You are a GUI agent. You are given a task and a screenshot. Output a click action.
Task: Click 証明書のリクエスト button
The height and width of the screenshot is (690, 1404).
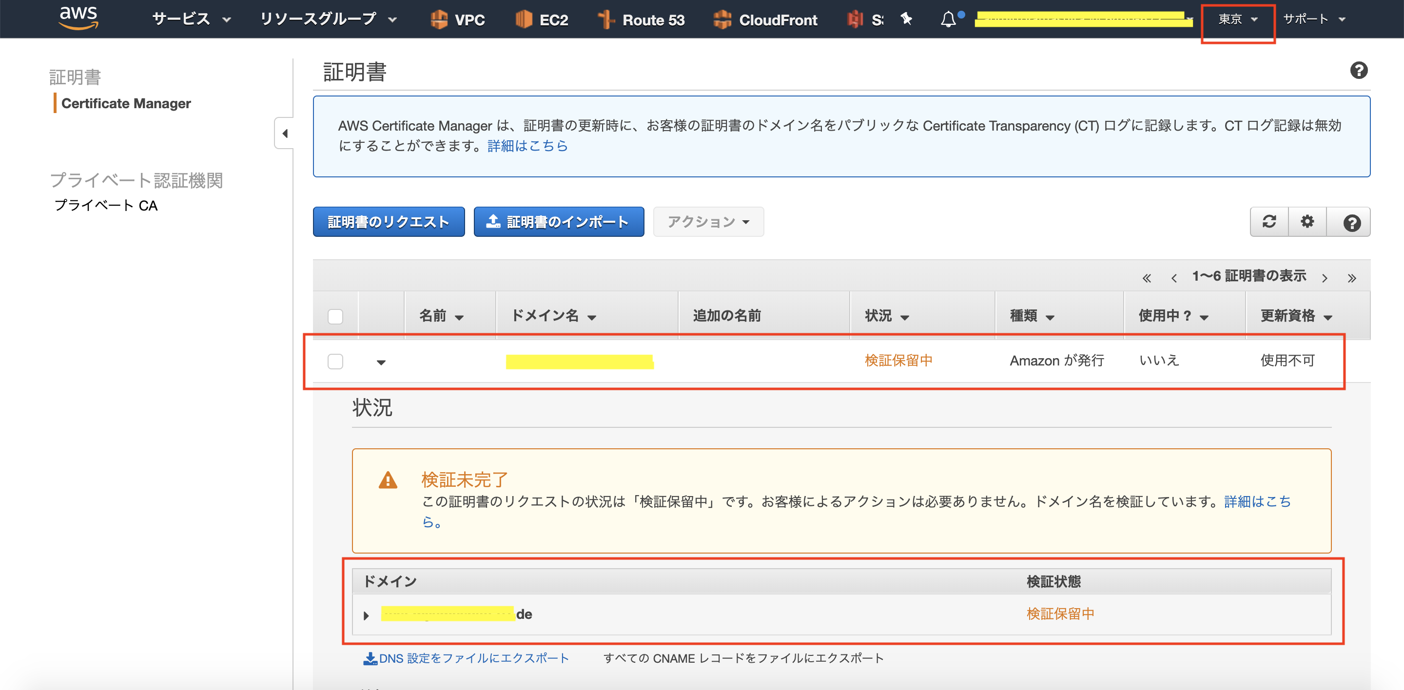tap(389, 222)
